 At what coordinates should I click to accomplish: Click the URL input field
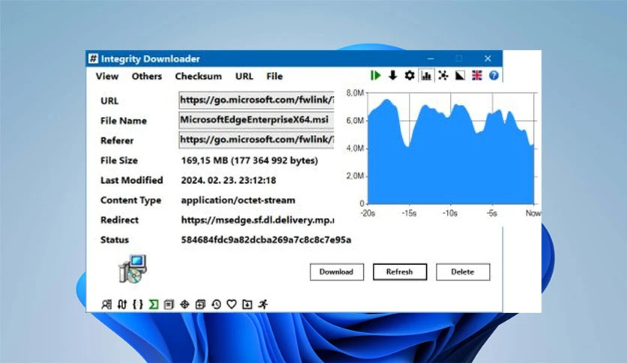(256, 100)
